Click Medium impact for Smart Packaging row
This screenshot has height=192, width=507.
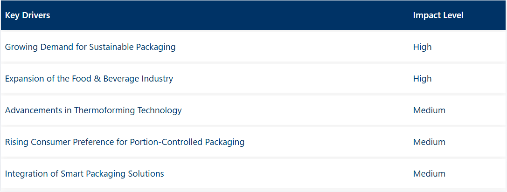click(429, 173)
